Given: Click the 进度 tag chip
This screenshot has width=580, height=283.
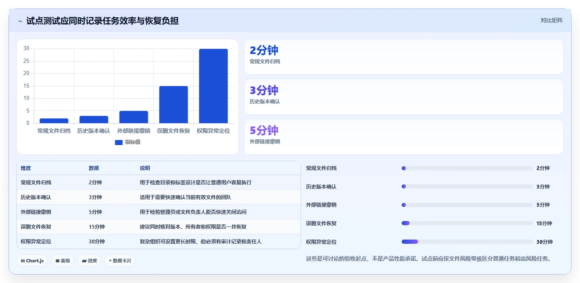Looking at the screenshot, I should 89,261.
